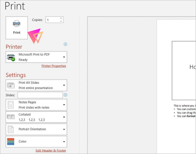This screenshot has width=196, height=154.
Task: Click the info icon beside Slides field
Action: click(x=65, y=95)
